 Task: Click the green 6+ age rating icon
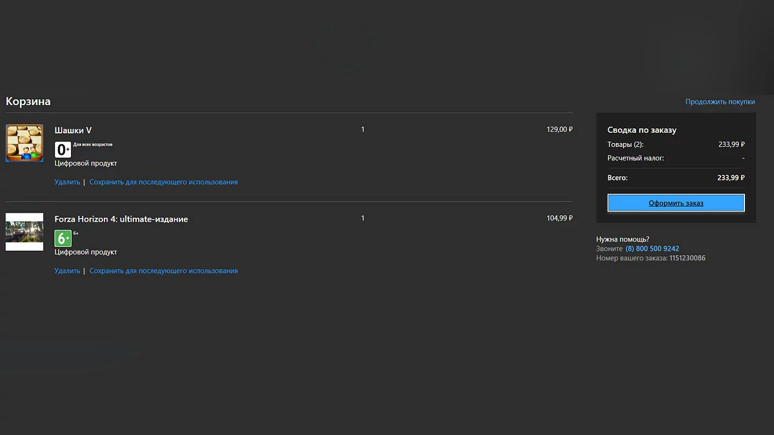[63, 239]
